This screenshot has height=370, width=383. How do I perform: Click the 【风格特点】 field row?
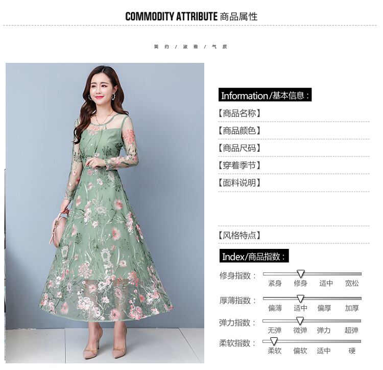(294, 236)
